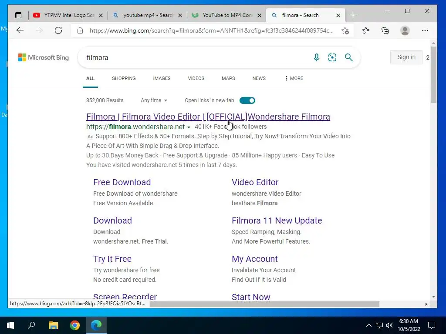The image size is (446, 334).
Task: Click the scroll right arrow
Action: 426,304
